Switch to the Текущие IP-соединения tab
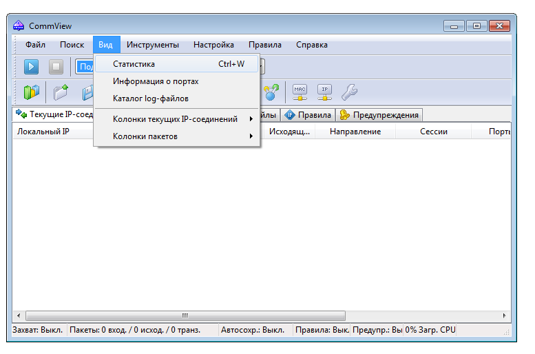 54,114
